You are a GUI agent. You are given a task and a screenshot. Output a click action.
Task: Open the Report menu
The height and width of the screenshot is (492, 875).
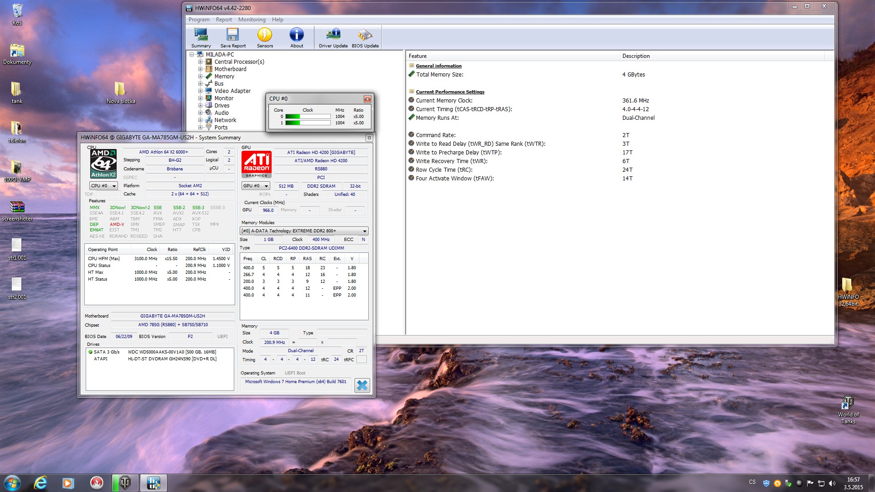[224, 20]
